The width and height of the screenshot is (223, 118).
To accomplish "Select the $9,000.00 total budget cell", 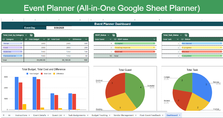I will pyautogui.click(x=35, y=60).
